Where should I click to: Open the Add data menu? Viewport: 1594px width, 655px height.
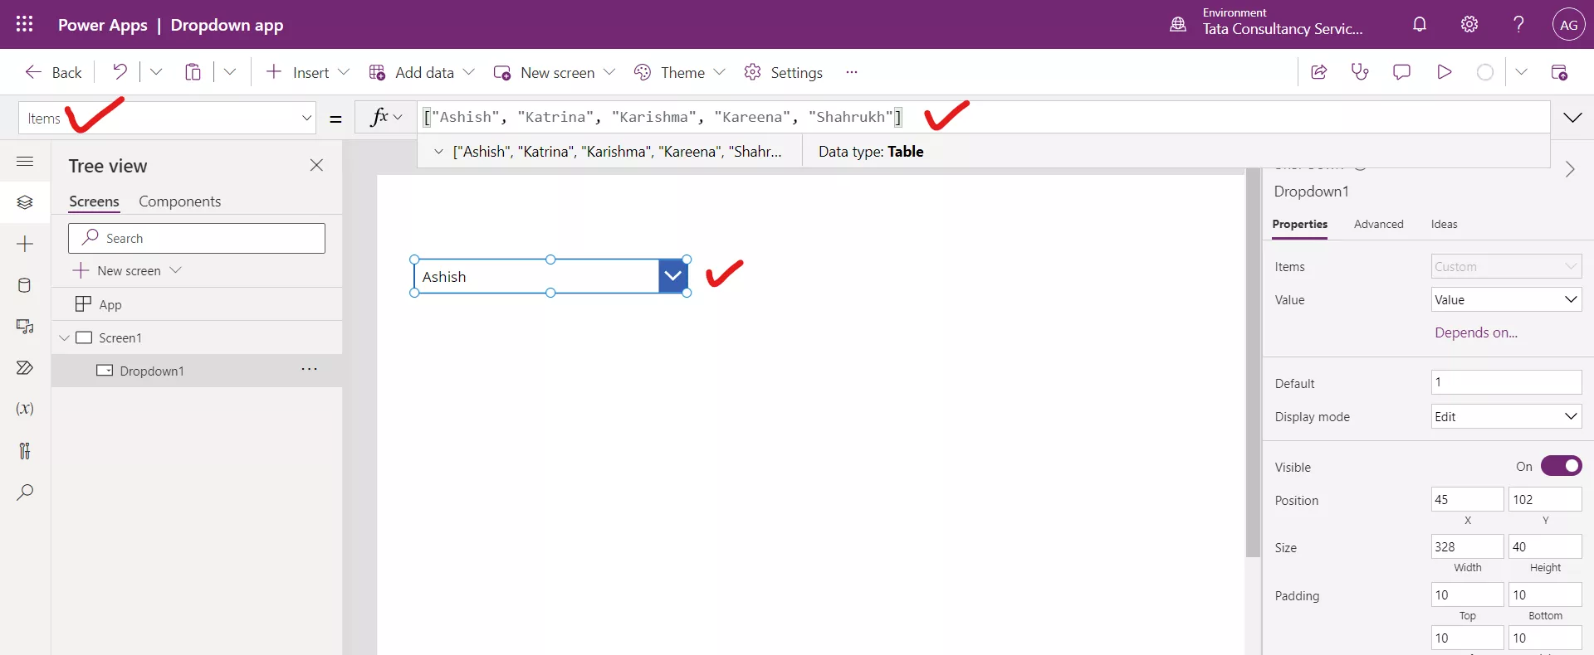pyautogui.click(x=422, y=72)
